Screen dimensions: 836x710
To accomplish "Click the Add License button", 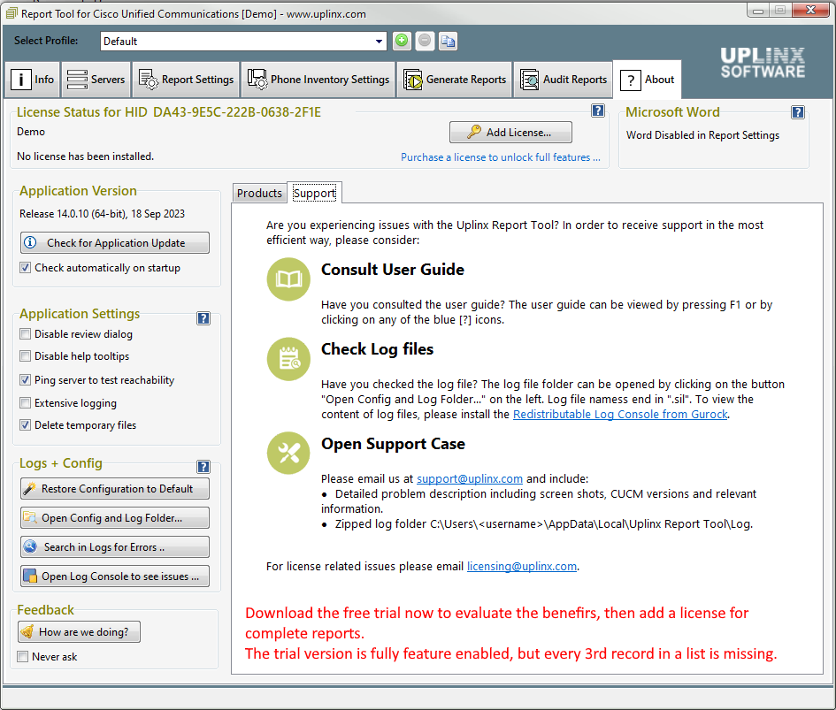I will tap(510, 133).
